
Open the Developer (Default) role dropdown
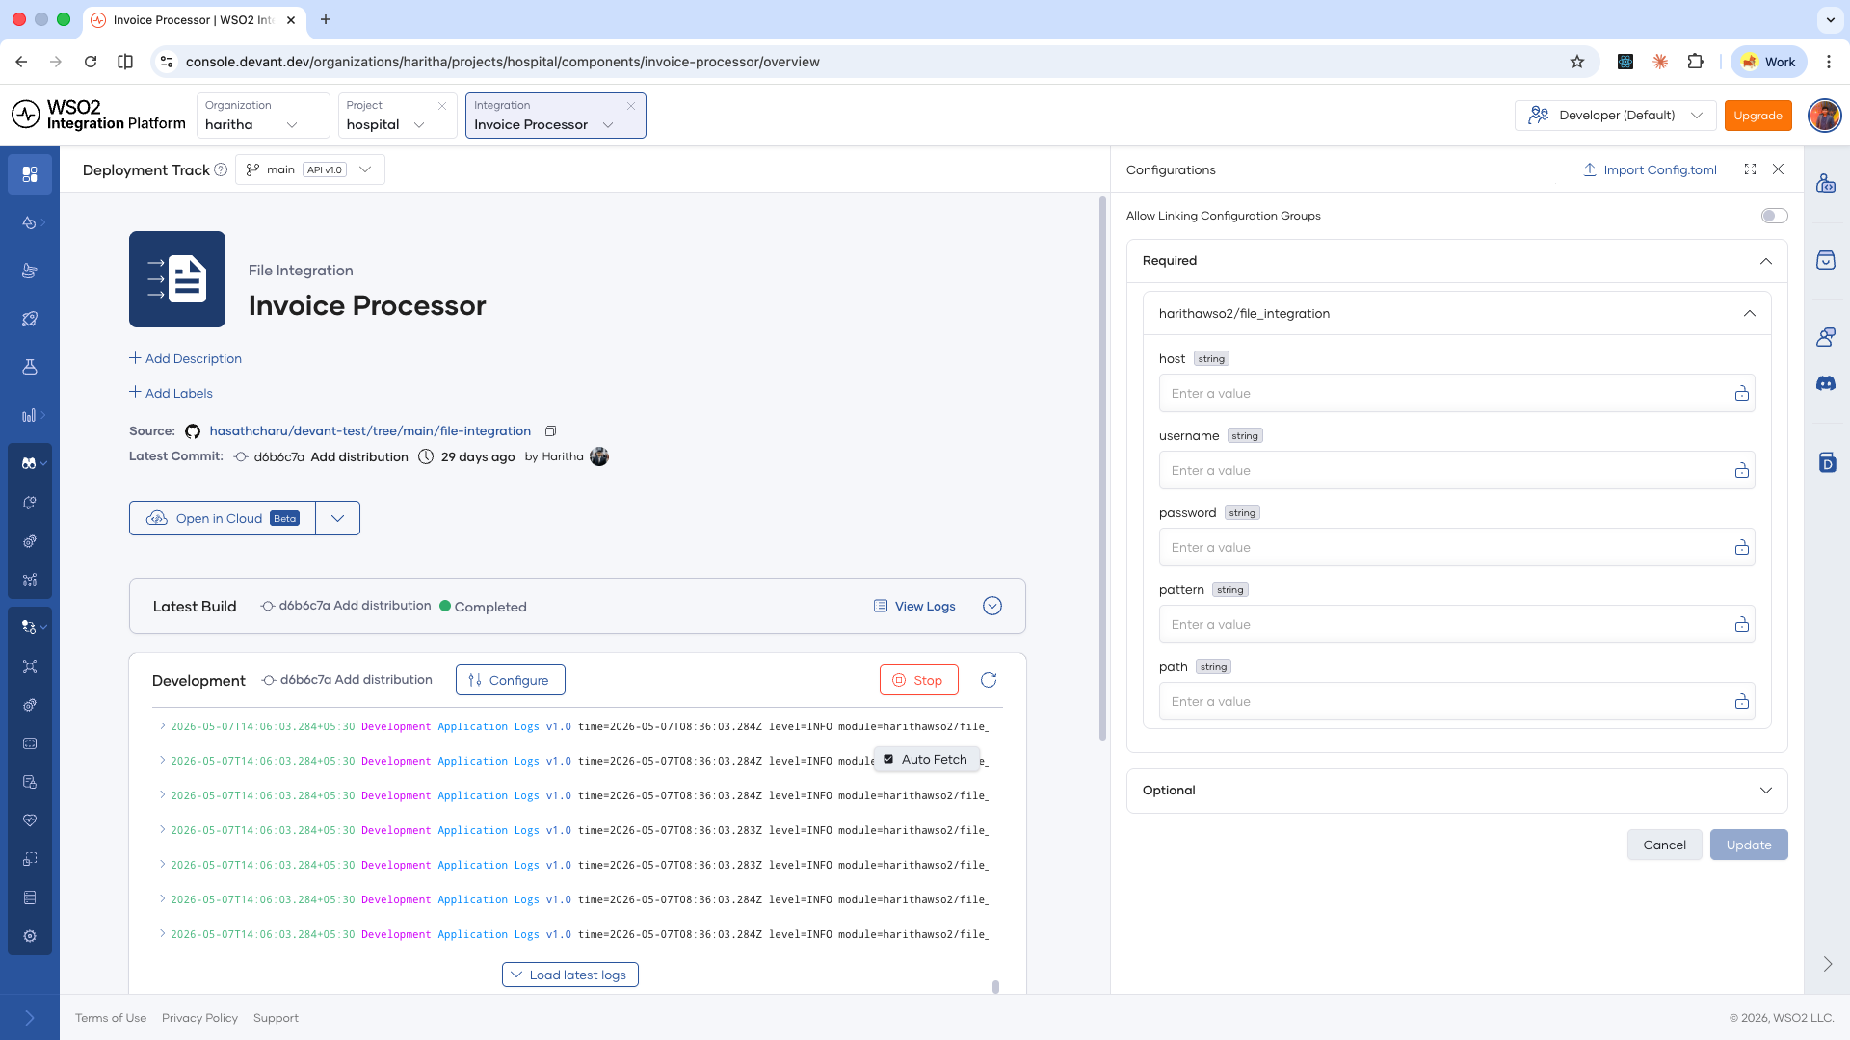(1616, 116)
